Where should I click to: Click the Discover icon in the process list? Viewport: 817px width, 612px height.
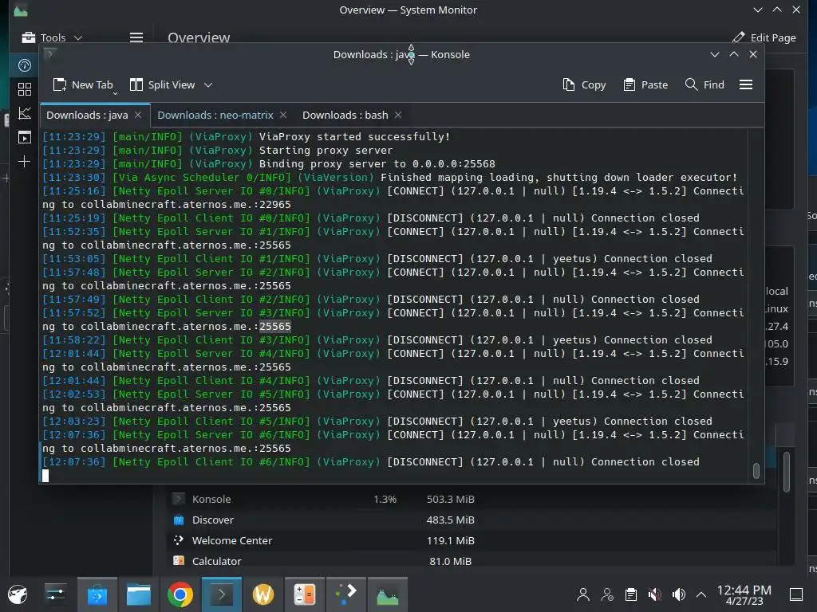pyautogui.click(x=178, y=520)
